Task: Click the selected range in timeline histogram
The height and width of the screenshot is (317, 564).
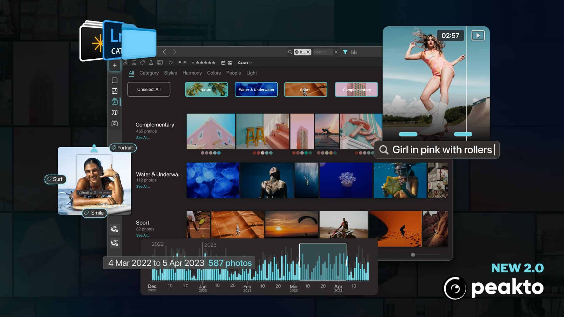Action: (323, 262)
